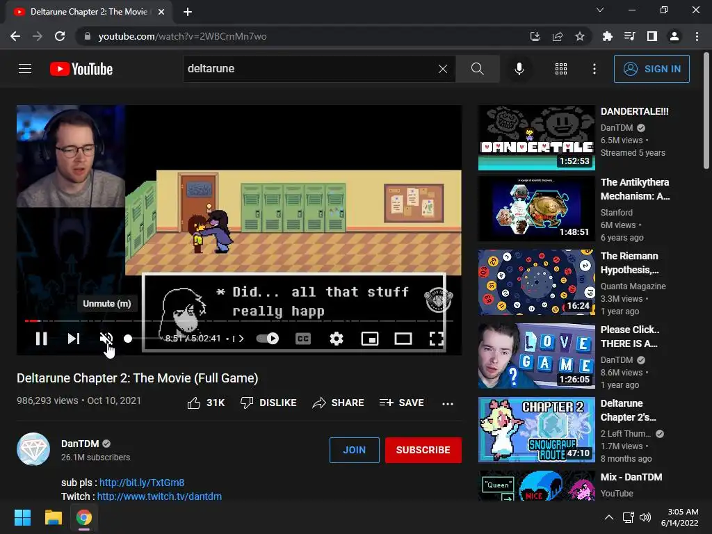Install app via the address bar download icon
The image size is (712, 534).
(x=535, y=36)
